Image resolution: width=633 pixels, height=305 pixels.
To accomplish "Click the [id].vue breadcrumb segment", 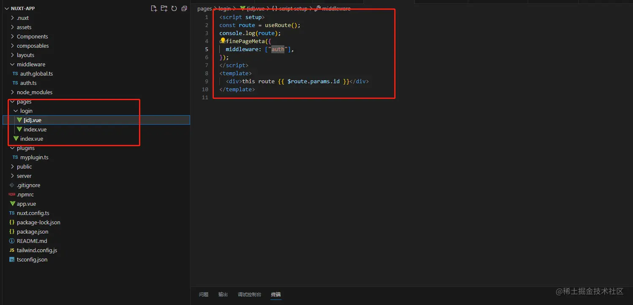I will click(252, 8).
